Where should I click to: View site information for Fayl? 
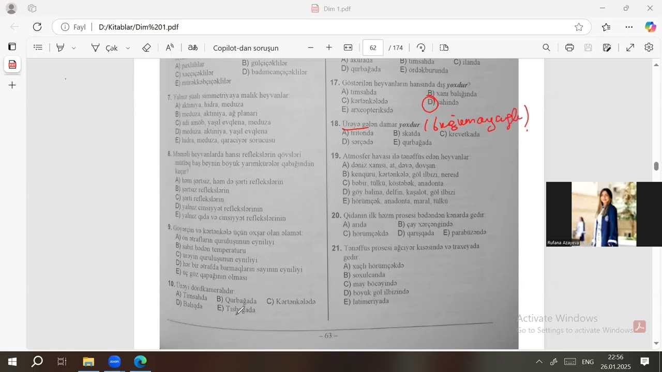point(73,27)
